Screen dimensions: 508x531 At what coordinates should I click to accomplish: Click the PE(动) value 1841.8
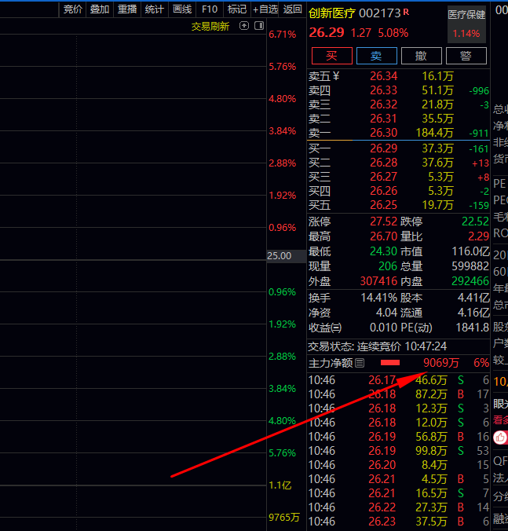(x=473, y=328)
